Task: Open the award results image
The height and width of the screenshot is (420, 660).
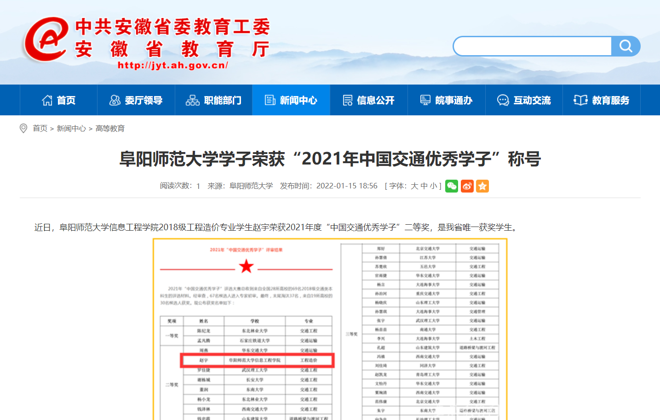Action: (330, 329)
